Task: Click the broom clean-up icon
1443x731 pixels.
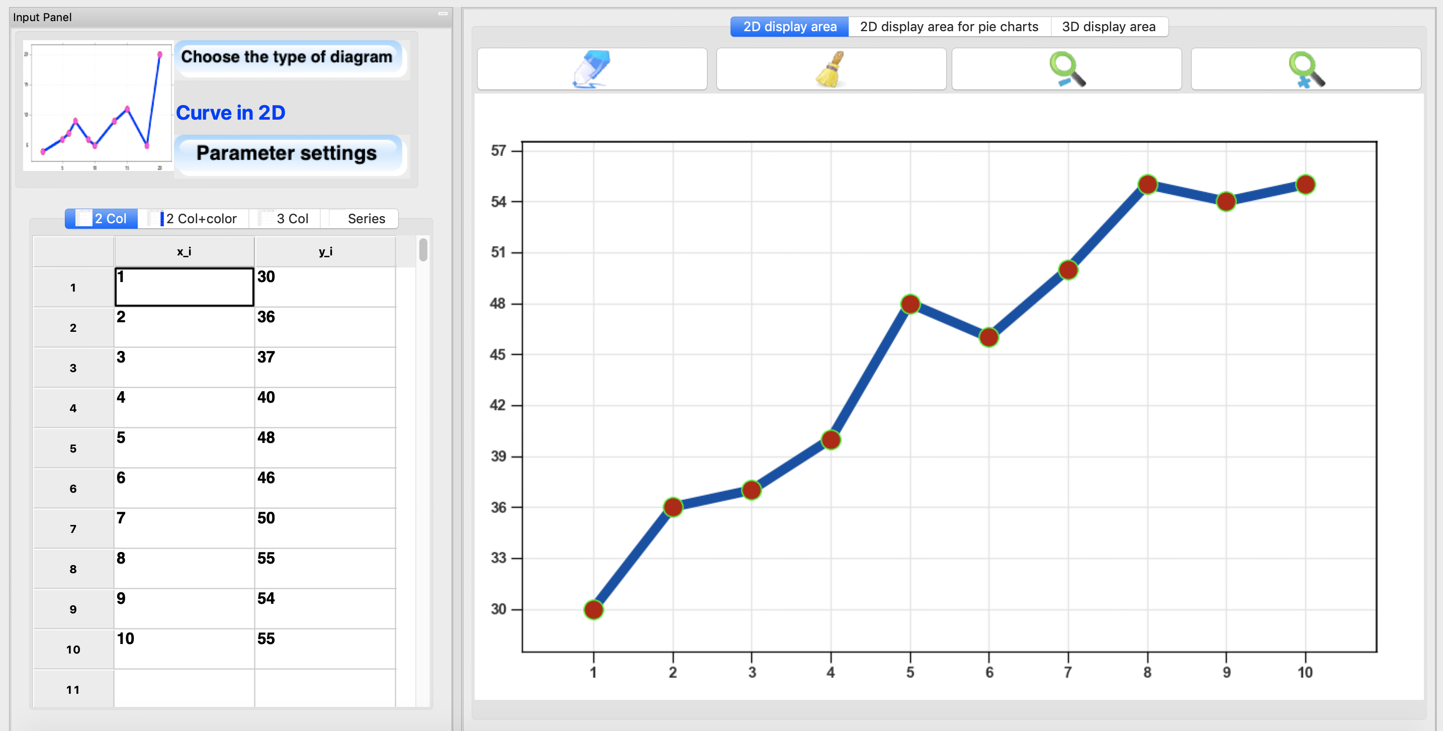Action: [831, 69]
